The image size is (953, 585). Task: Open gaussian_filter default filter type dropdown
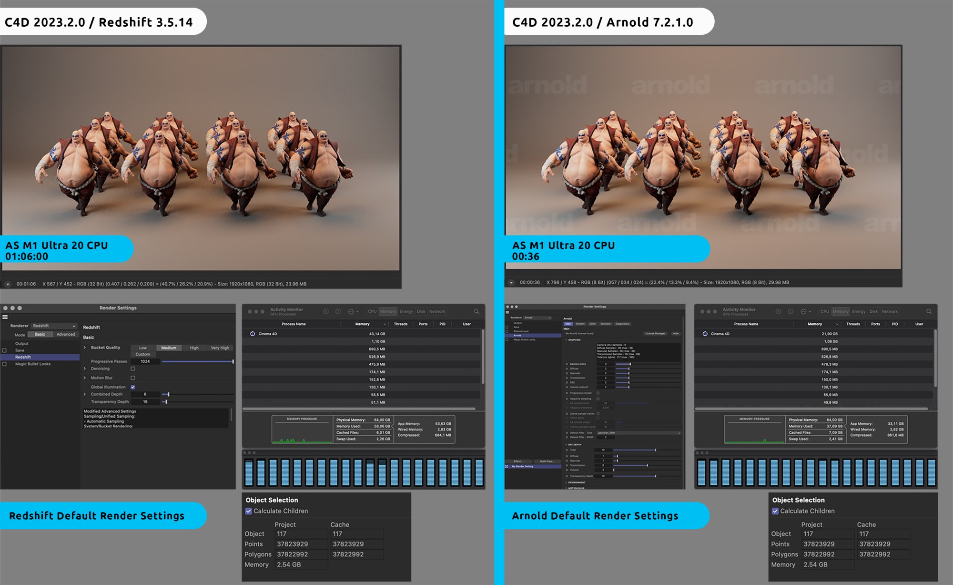point(639,433)
